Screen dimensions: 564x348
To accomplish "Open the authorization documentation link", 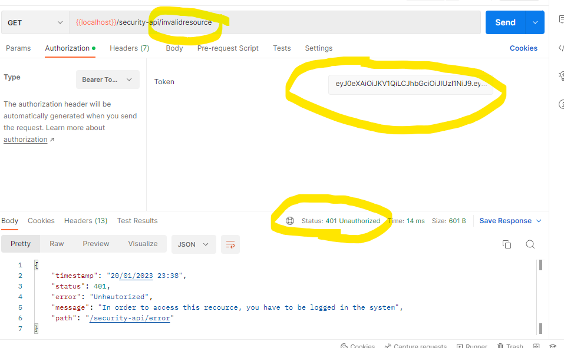I will coord(25,139).
